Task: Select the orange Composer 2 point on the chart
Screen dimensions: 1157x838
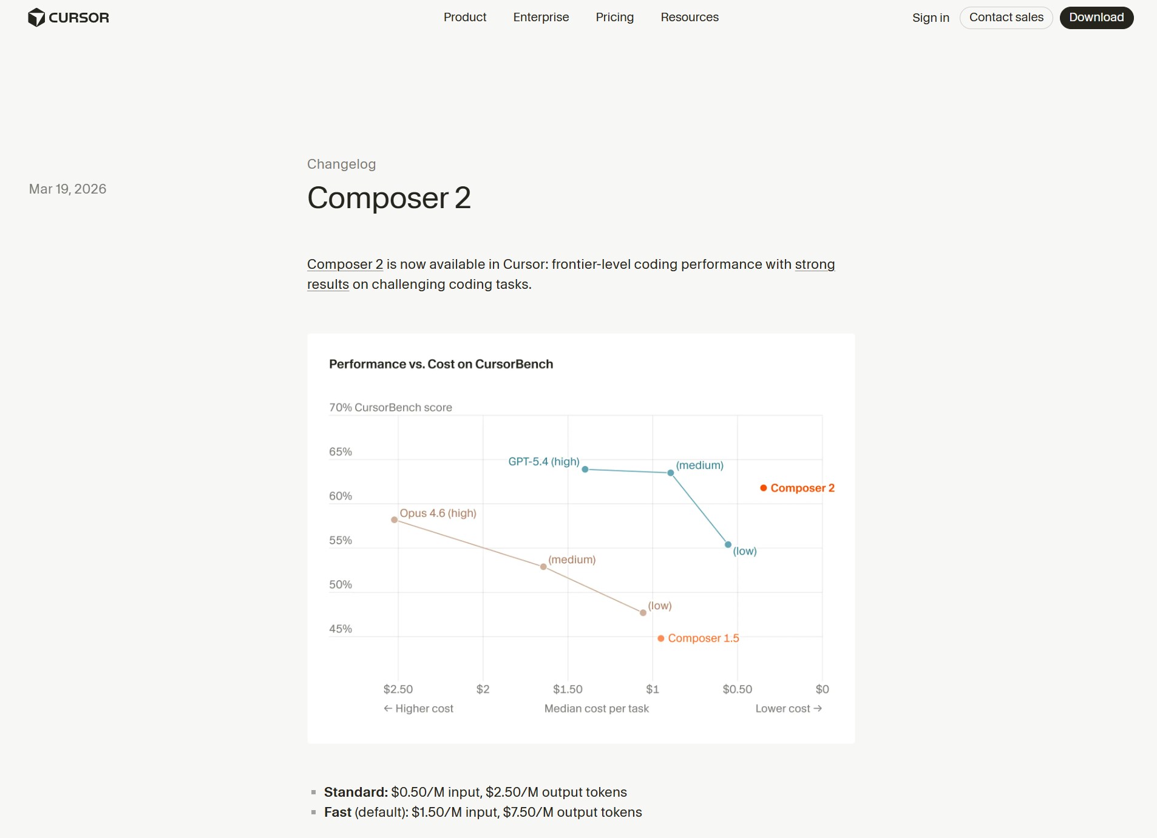Action: tap(762, 487)
